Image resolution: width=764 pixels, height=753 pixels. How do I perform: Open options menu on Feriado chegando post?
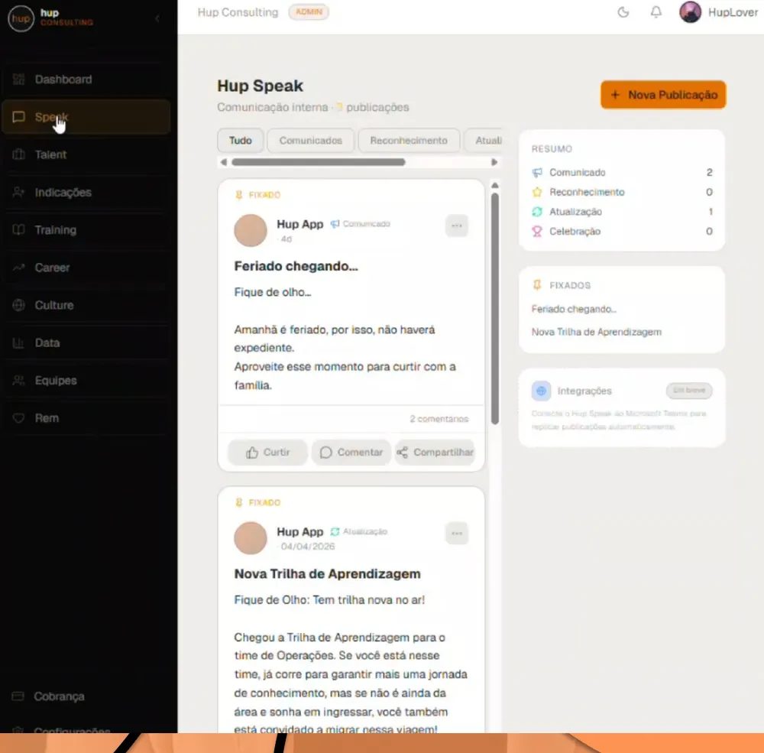pyautogui.click(x=457, y=226)
